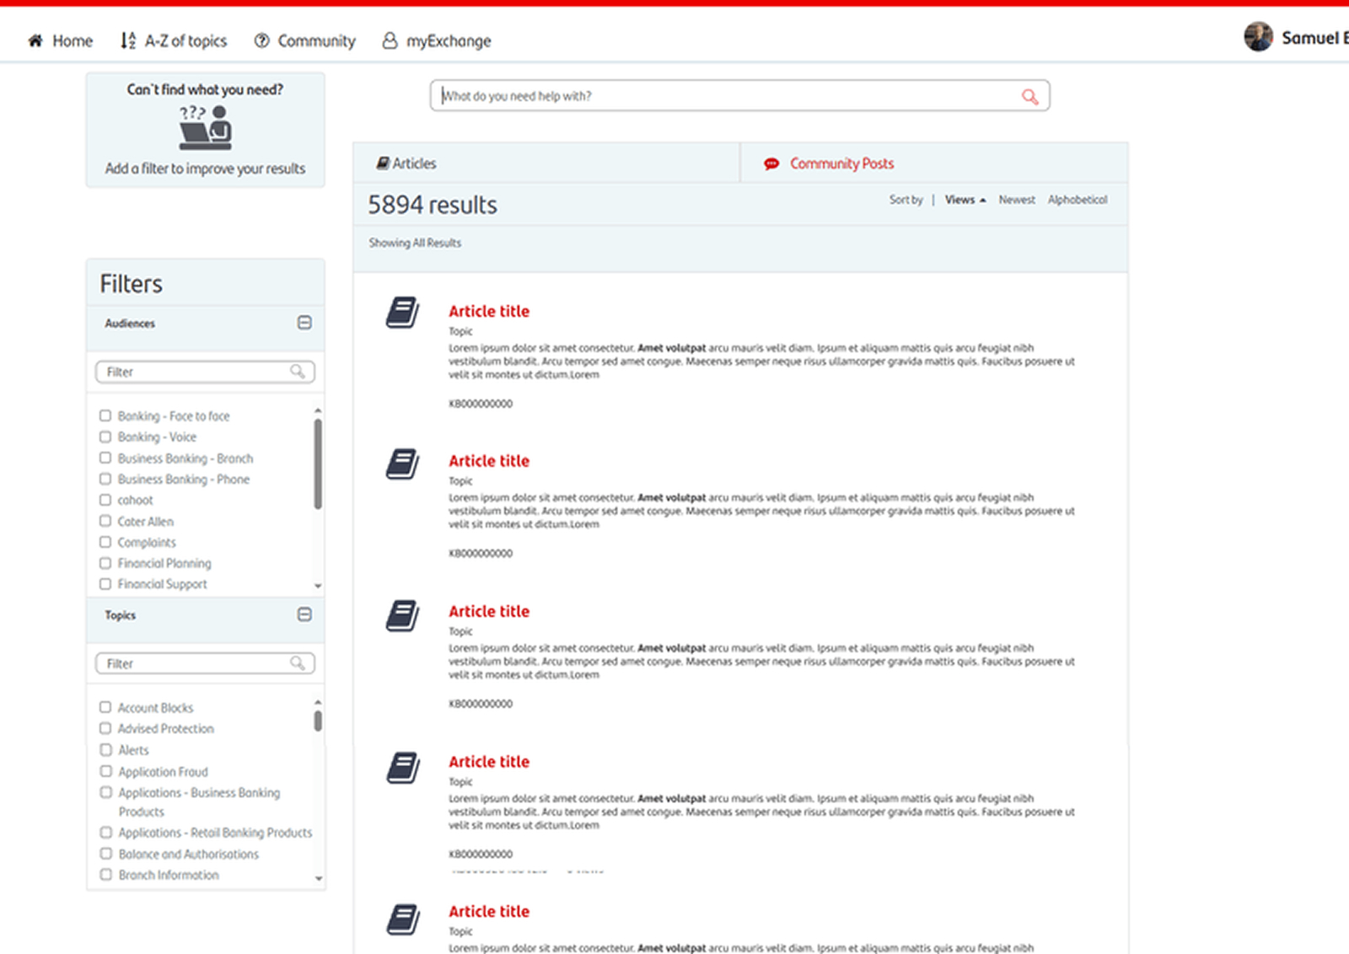Click the Audiences list scroll-up arrow
The image size is (1349, 954).
coord(318,411)
